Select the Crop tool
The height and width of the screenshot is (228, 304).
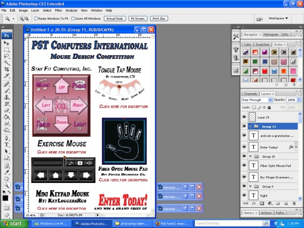coord(7,69)
